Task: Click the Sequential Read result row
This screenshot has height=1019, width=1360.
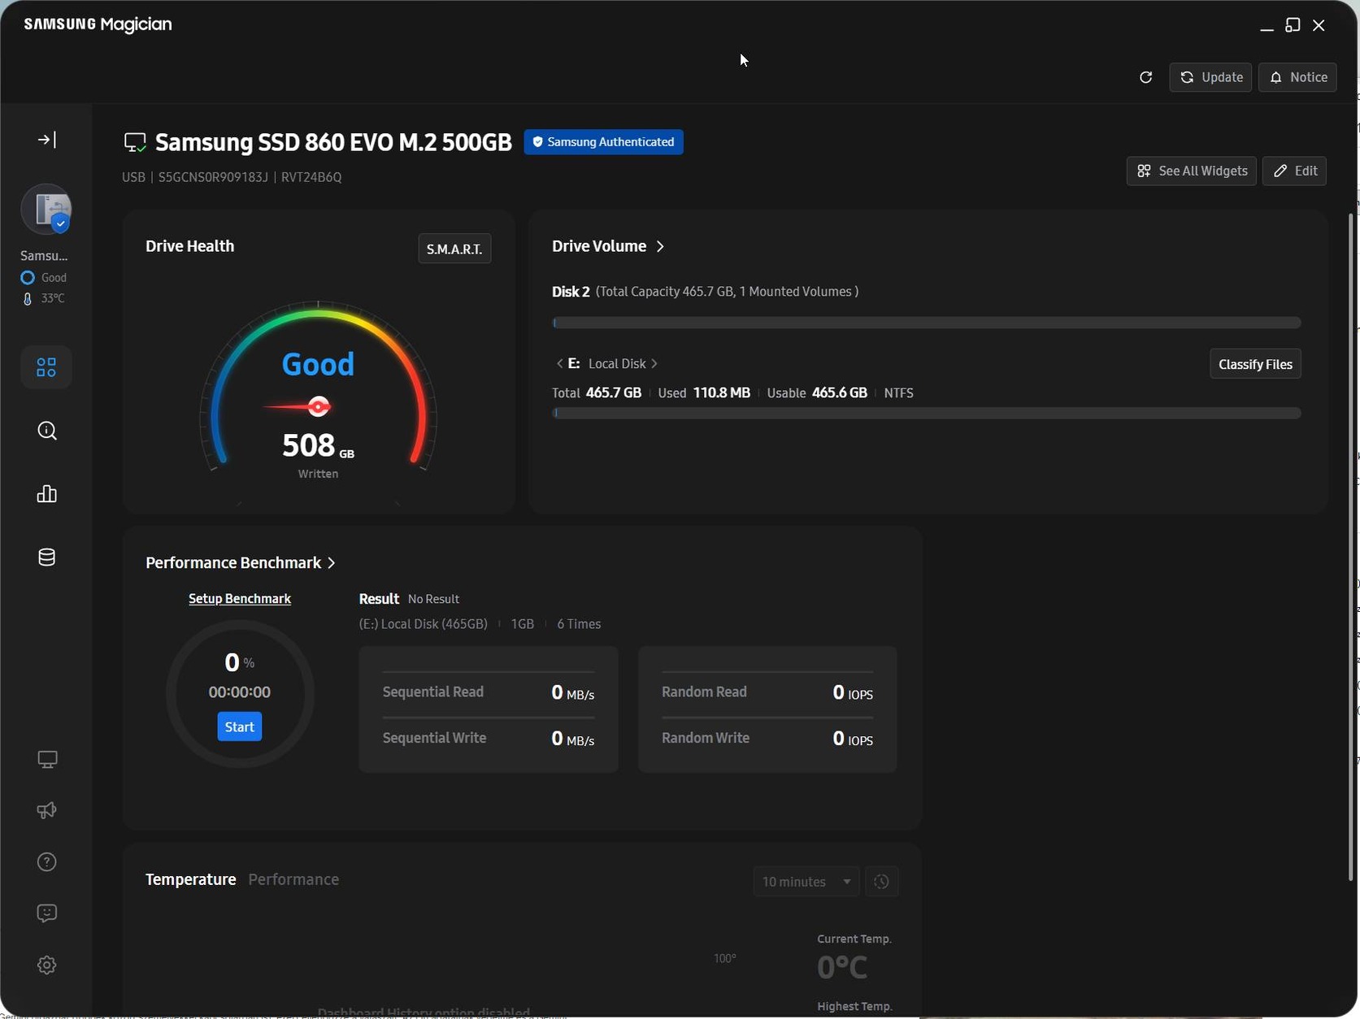Action: (x=489, y=693)
